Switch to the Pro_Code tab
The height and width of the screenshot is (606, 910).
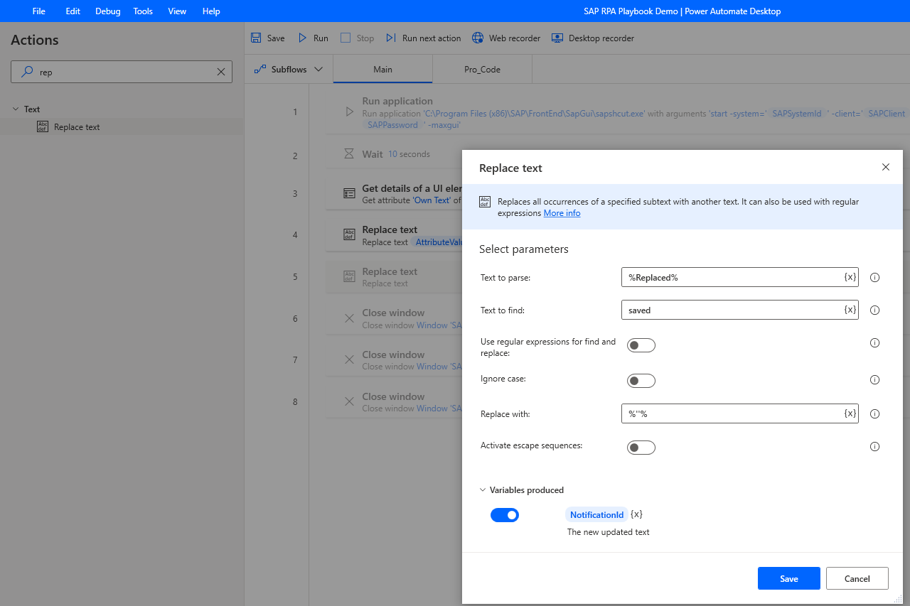pos(482,69)
